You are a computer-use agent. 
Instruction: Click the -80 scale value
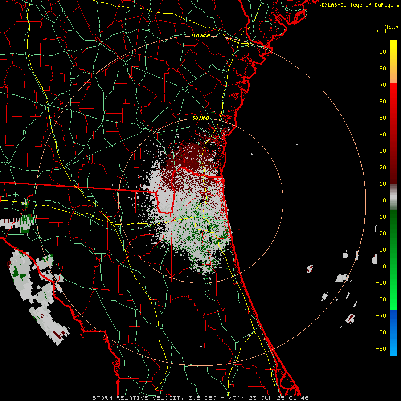click(x=381, y=332)
